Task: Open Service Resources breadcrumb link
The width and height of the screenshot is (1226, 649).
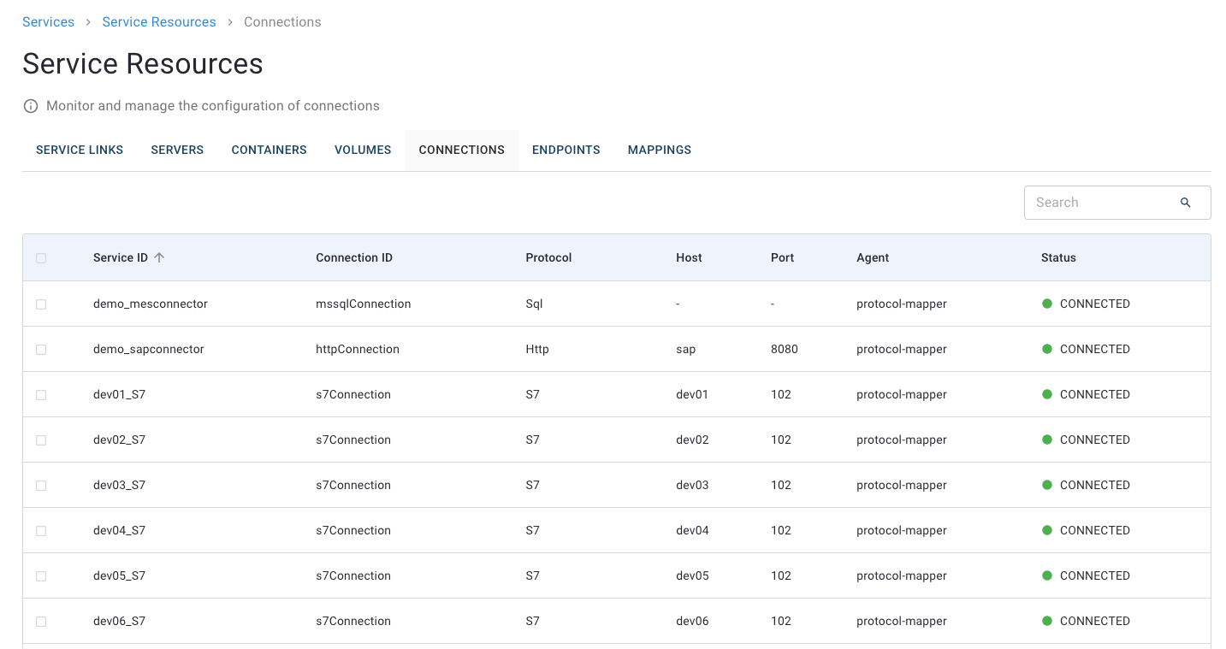Action: point(159,22)
